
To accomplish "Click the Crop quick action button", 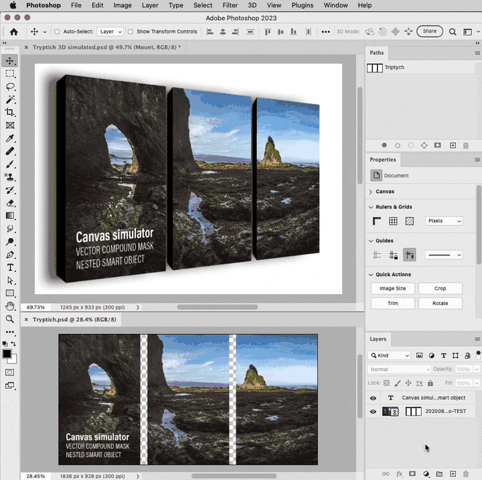I will point(440,288).
